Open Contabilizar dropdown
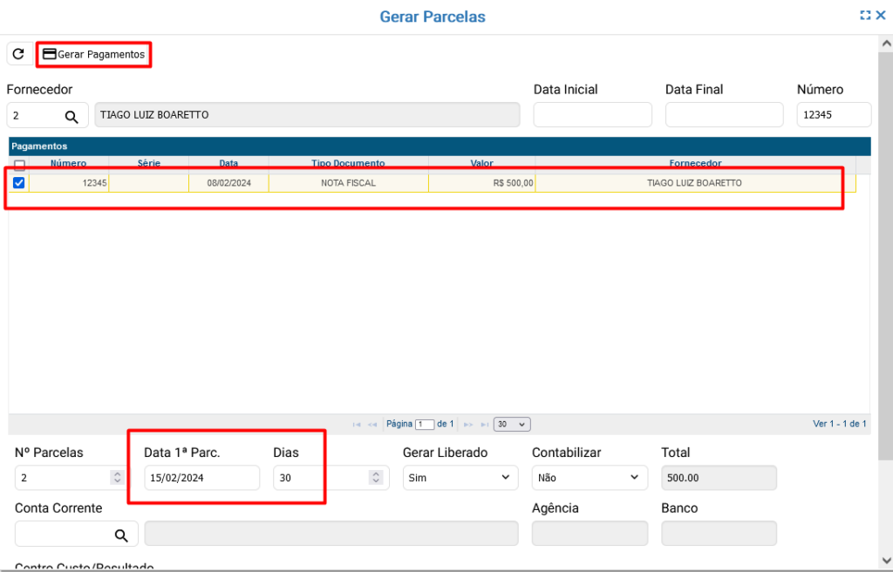 (x=589, y=478)
